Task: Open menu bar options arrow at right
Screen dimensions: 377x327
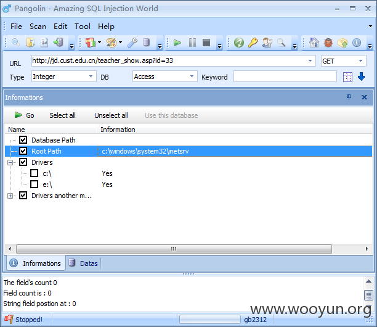Action: (370, 27)
